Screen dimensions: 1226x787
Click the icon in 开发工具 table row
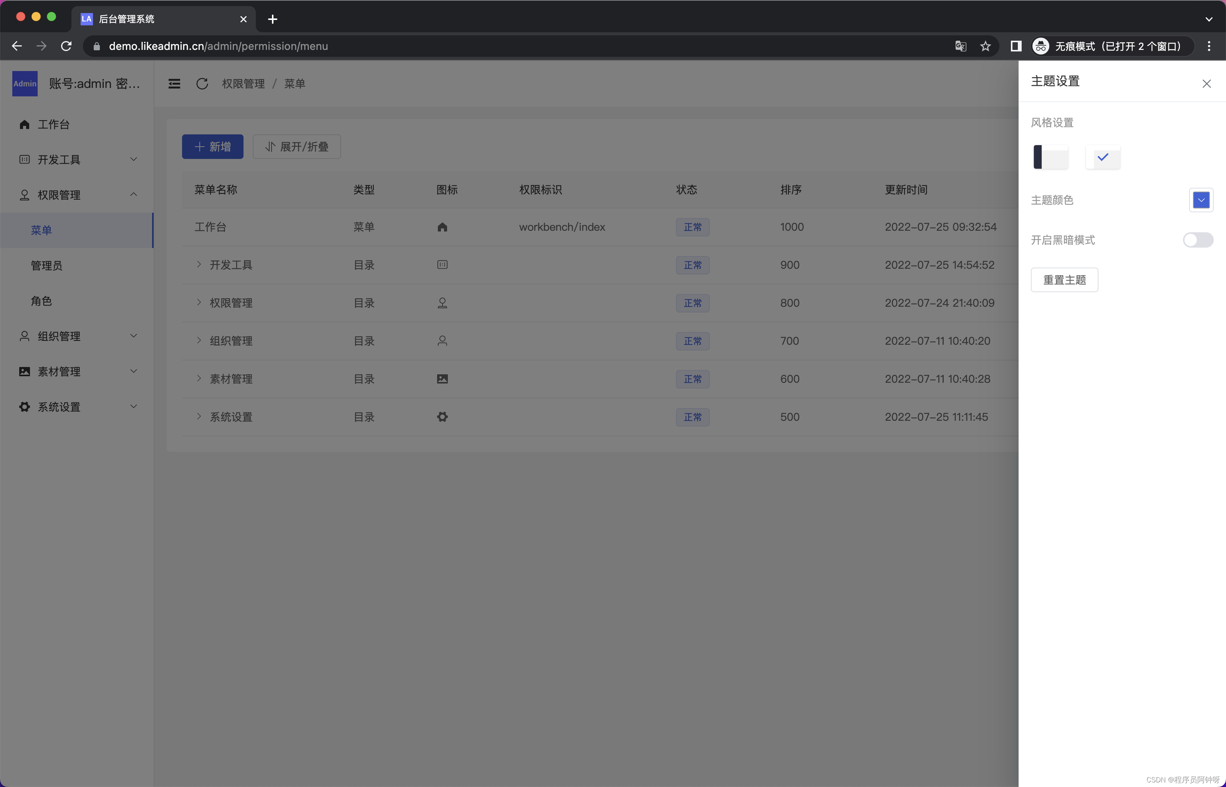pyautogui.click(x=442, y=265)
